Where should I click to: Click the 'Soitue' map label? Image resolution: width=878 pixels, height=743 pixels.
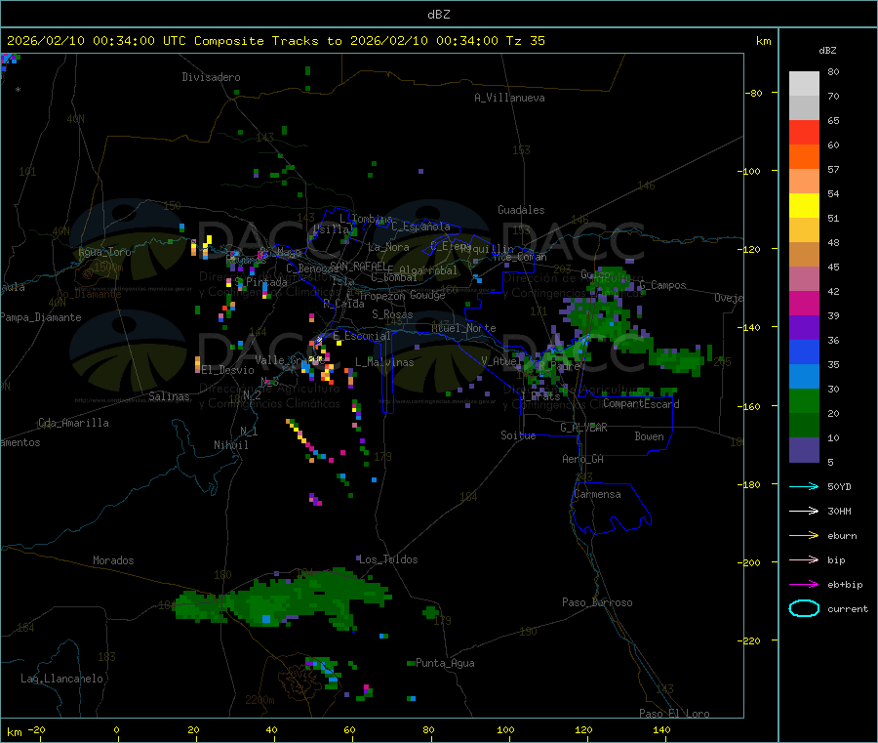pyautogui.click(x=518, y=435)
